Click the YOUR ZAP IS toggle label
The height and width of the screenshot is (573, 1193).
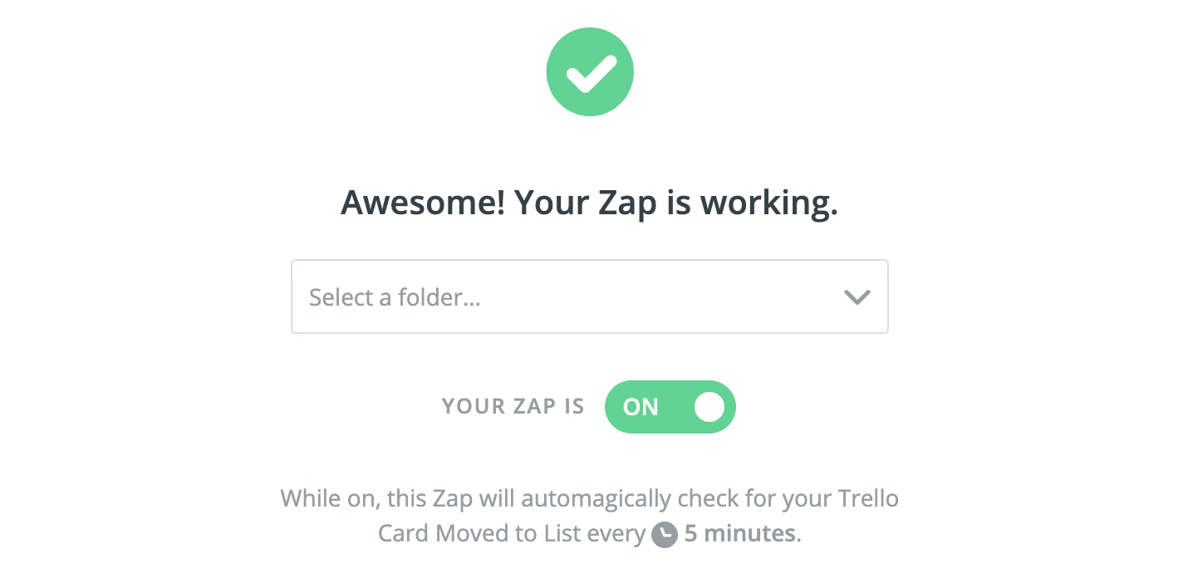pos(513,407)
